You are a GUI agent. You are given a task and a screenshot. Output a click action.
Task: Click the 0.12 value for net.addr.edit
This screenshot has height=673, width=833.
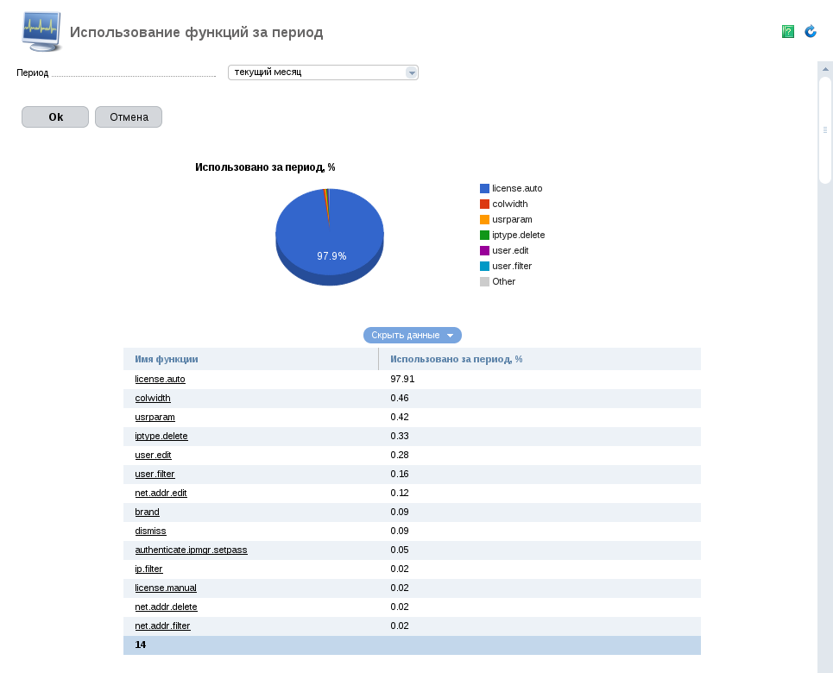(x=400, y=494)
